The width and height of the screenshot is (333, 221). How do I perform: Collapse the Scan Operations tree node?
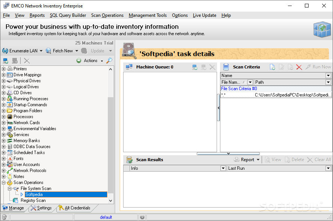point(4,183)
